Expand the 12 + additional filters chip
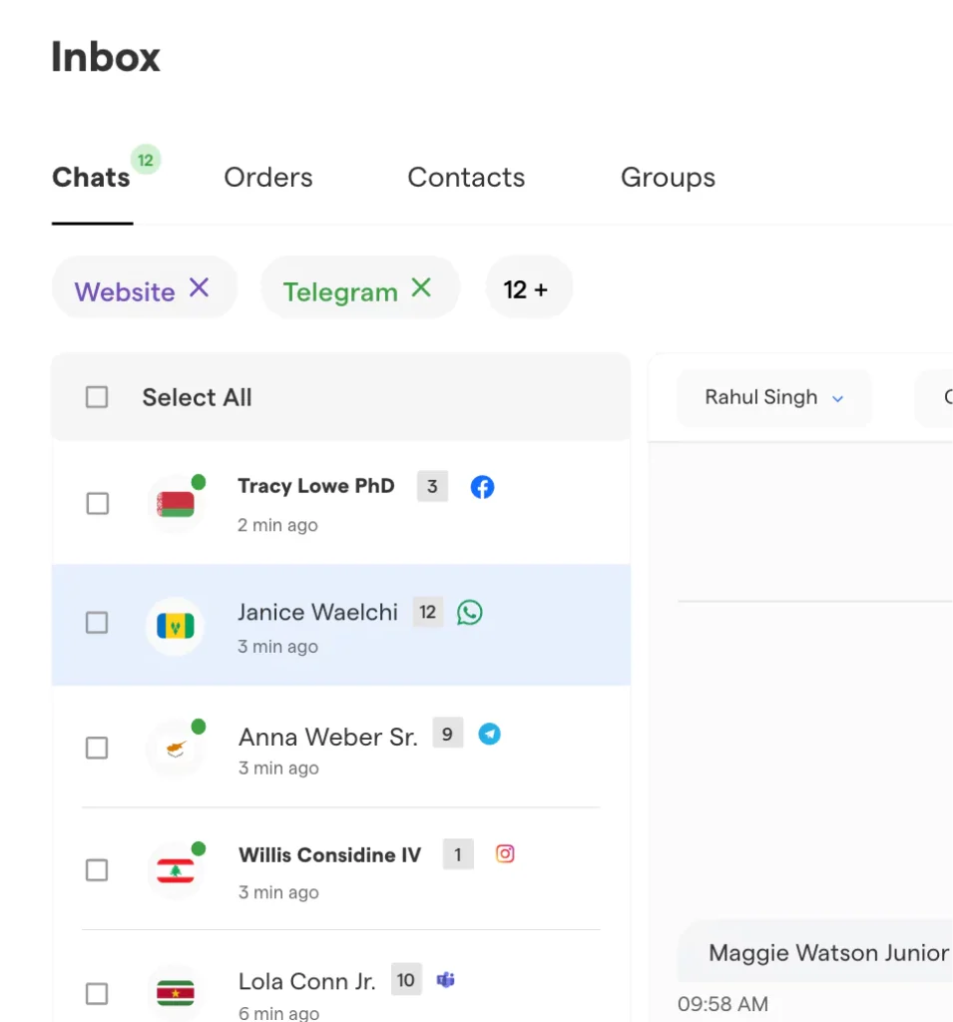The height and width of the screenshot is (1022, 953). 529,289
